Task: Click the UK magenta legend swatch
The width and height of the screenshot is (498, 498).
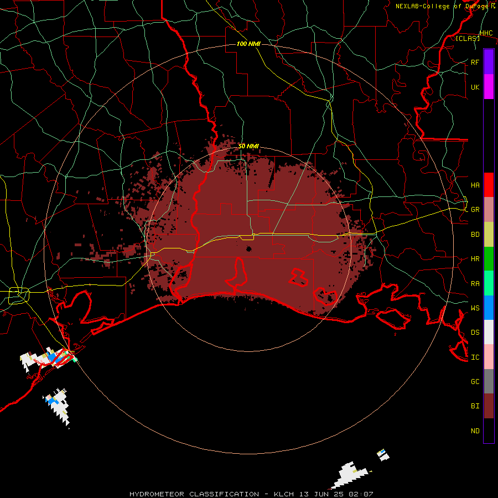Action: [x=489, y=87]
